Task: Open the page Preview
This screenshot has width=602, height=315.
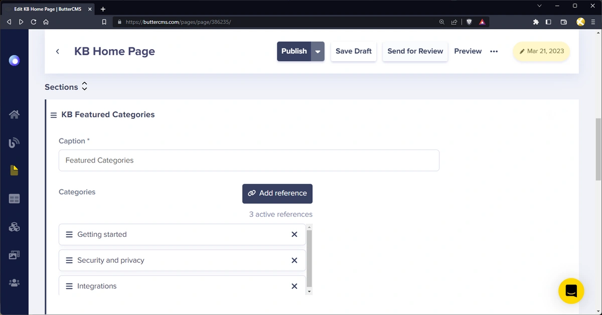Action: 468,51
